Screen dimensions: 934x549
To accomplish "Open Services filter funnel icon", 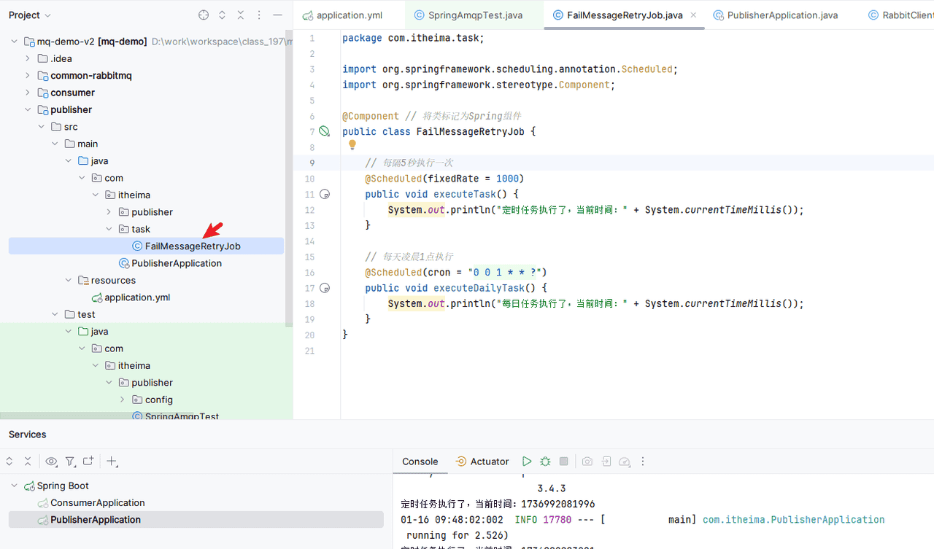I will click(x=70, y=462).
